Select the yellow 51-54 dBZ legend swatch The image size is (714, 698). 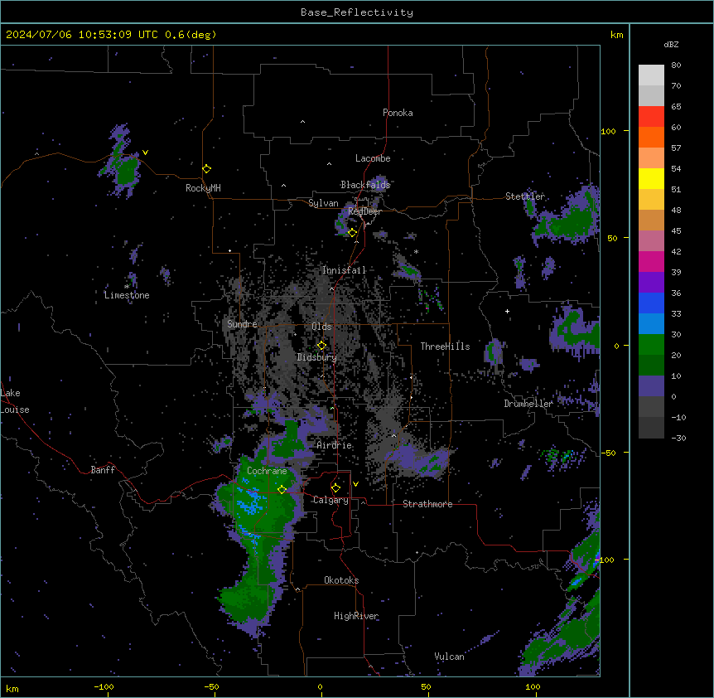pyautogui.click(x=651, y=178)
